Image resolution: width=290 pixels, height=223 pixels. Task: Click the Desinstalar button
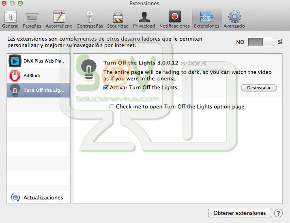click(259, 88)
